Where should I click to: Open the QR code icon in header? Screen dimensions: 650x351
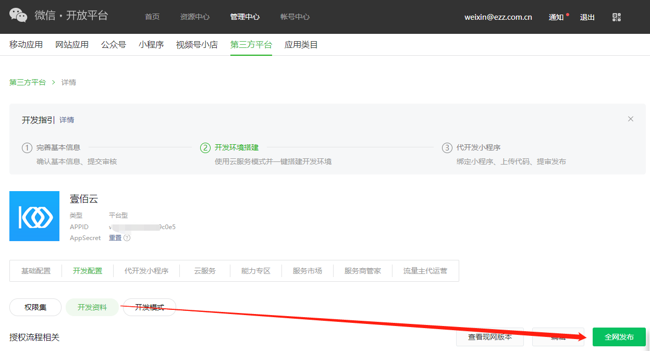click(x=617, y=17)
